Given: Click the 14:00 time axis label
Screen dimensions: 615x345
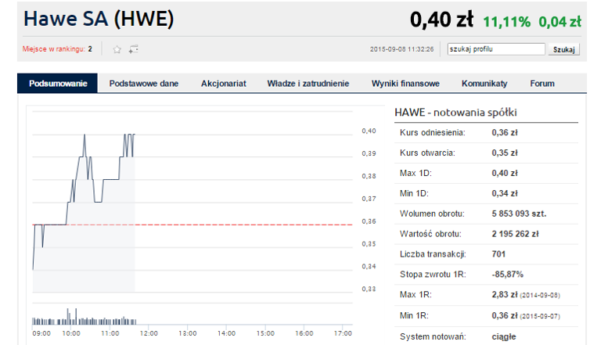Looking at the screenshot, I should [226, 333].
